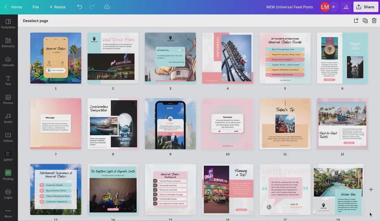Open the File menu
The height and width of the screenshot is (221, 380).
36,7
